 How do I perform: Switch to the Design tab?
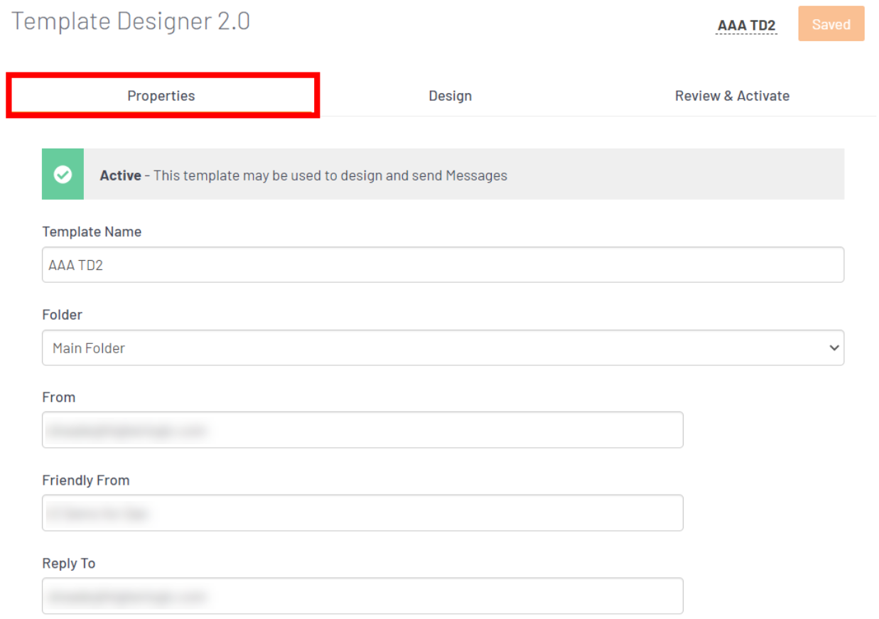click(x=450, y=96)
